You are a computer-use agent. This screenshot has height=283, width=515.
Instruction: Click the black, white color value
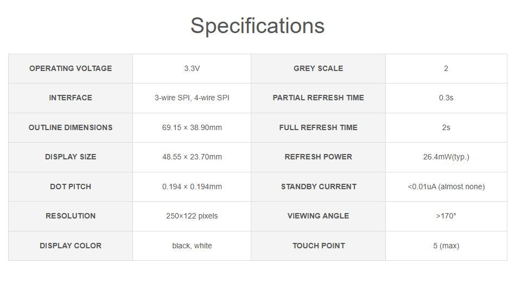click(192, 246)
